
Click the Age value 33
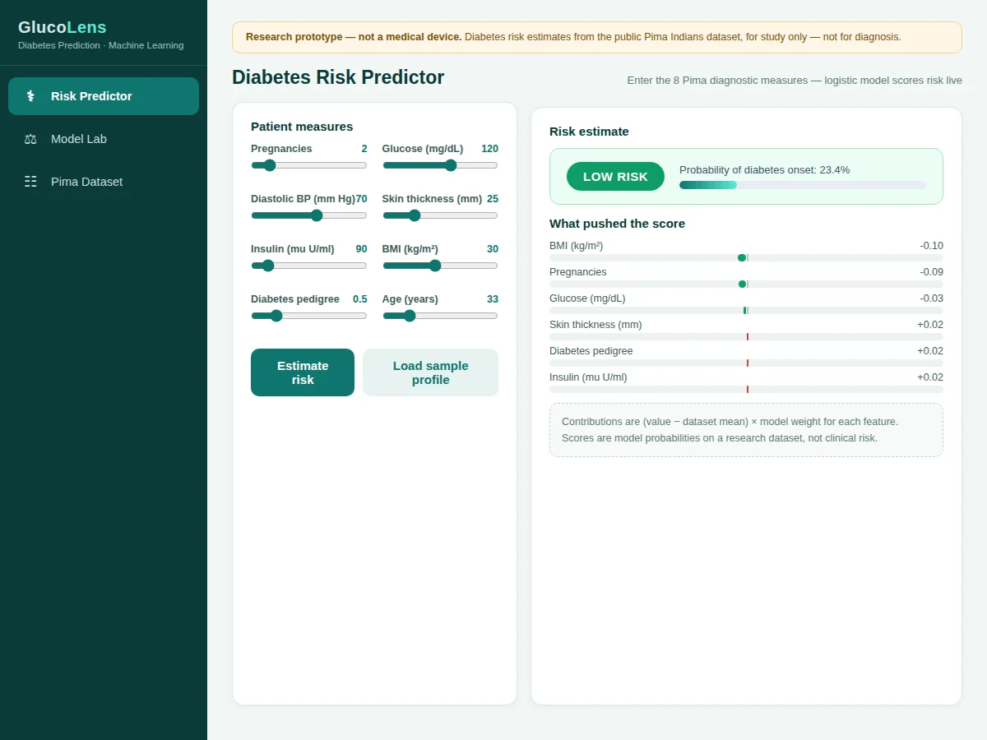click(493, 299)
